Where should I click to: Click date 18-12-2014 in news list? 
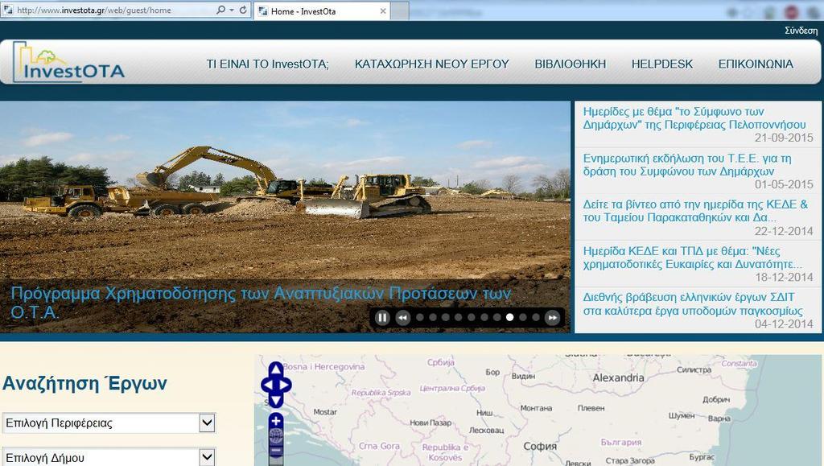pyautogui.click(x=784, y=278)
